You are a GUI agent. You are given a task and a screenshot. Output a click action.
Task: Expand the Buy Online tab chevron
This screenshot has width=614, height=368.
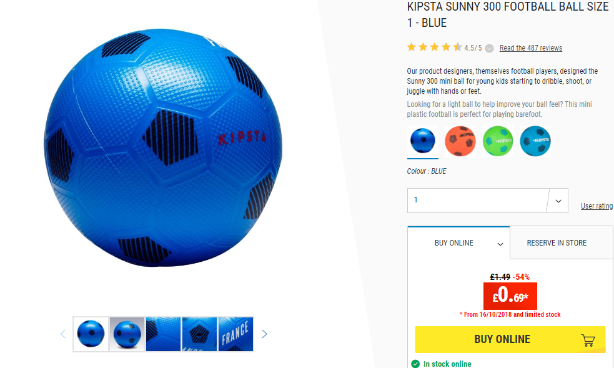pyautogui.click(x=500, y=244)
